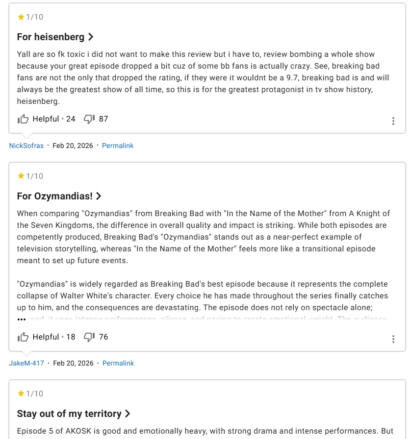Visit JakeM-417 user profile

(26, 363)
